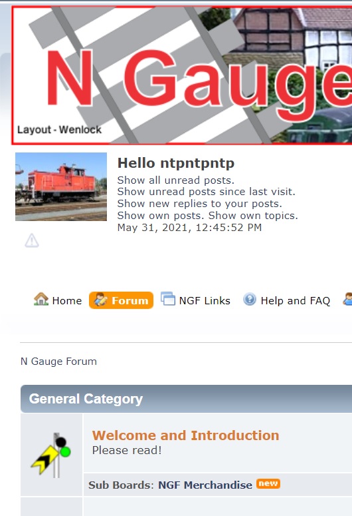Open the NGF Links menu
The image size is (352, 516).
click(196, 300)
